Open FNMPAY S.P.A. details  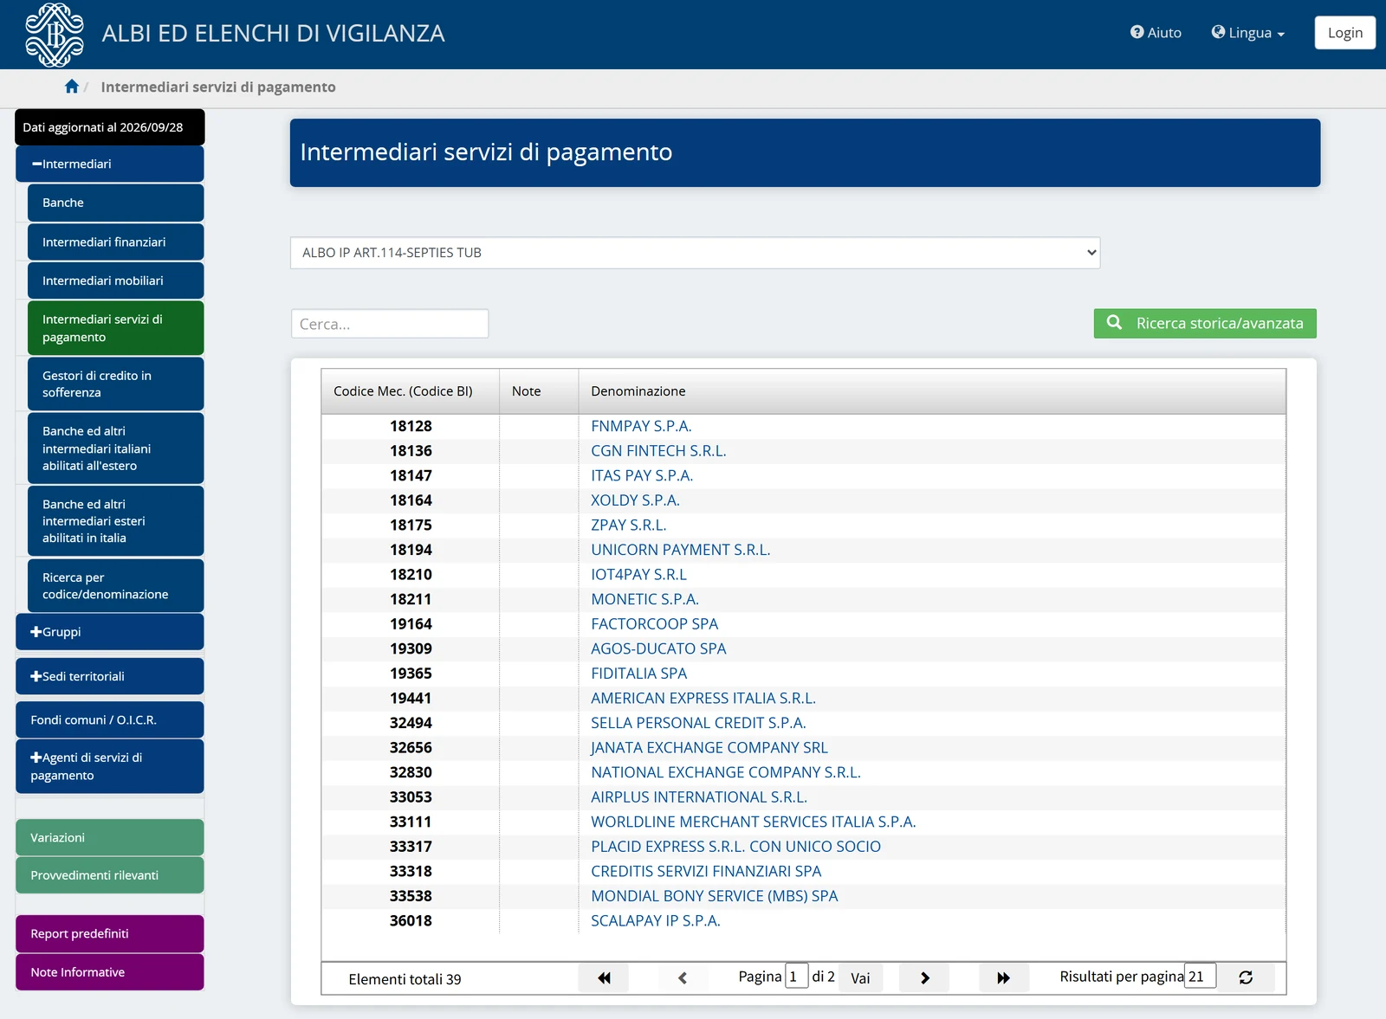coord(641,426)
